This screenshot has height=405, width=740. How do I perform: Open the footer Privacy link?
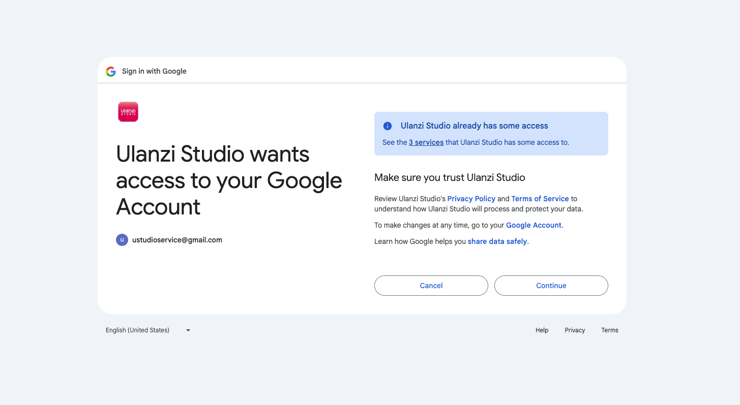point(575,330)
